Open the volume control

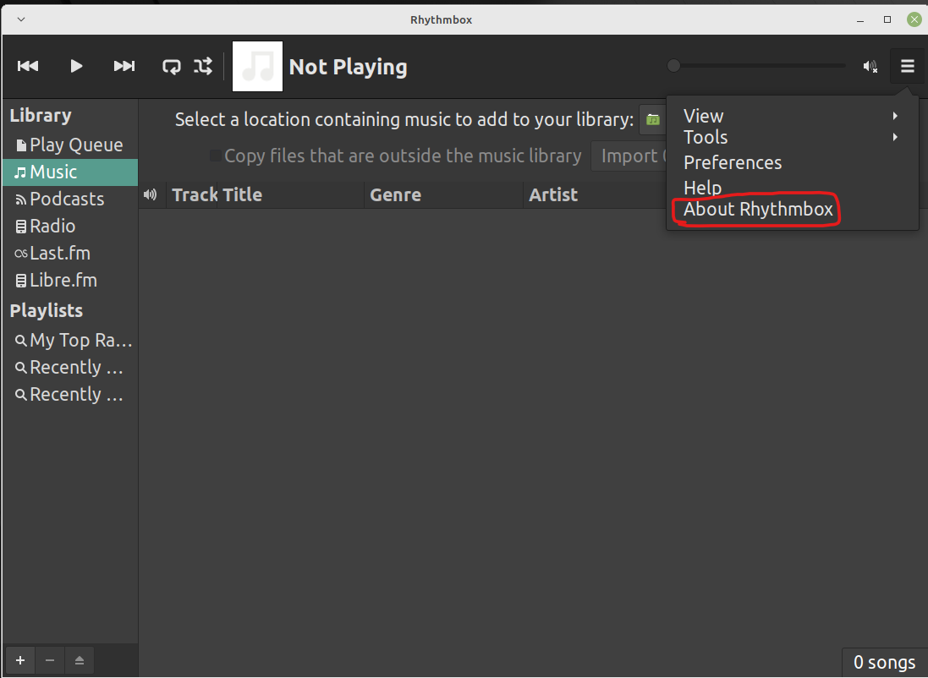tap(870, 66)
